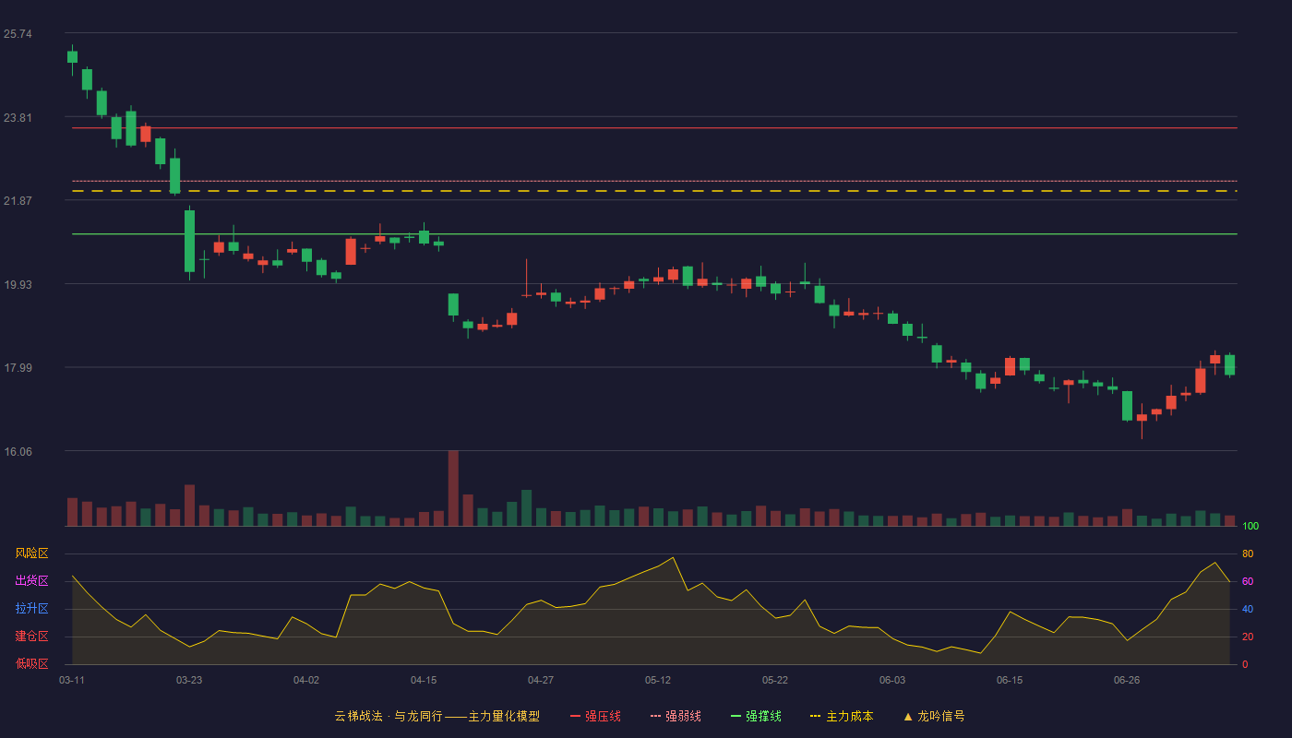This screenshot has height=738, width=1292.
Task: Click the 16.06 price axis label
Action: pos(18,452)
